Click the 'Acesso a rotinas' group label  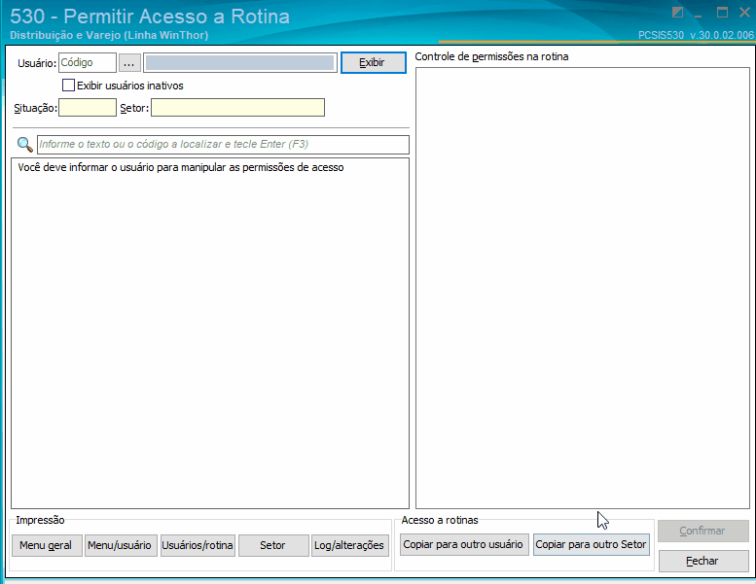point(440,520)
